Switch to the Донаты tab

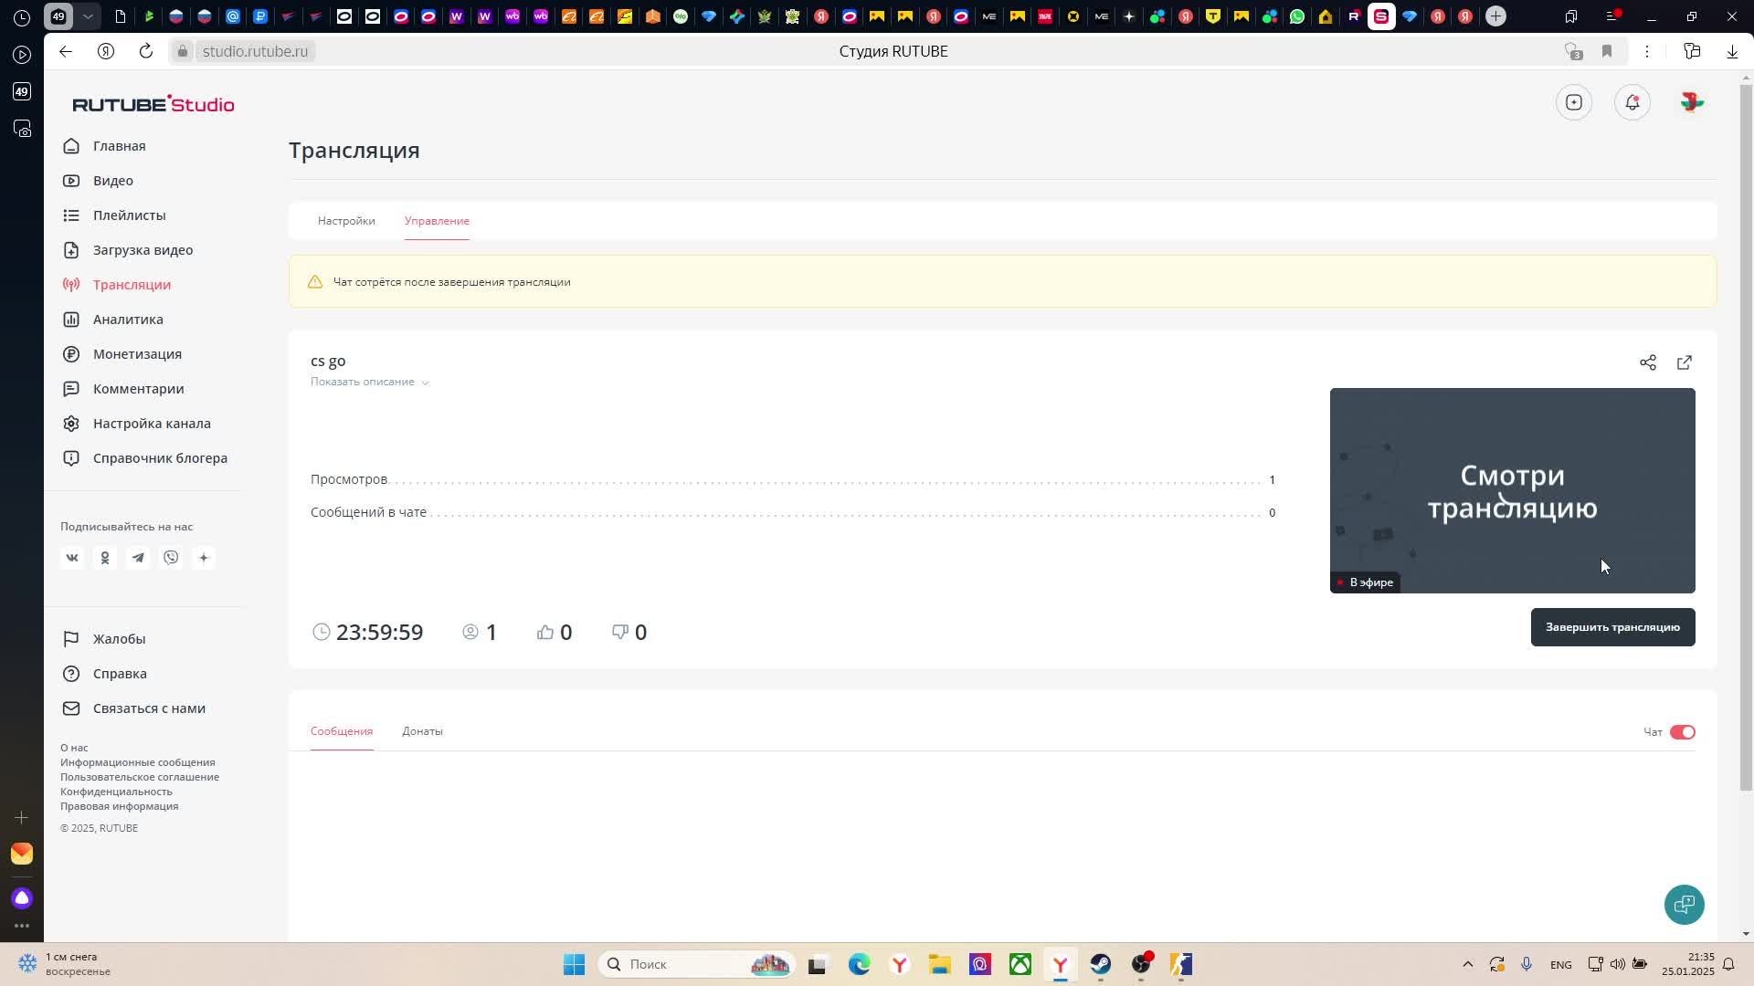[x=422, y=731]
